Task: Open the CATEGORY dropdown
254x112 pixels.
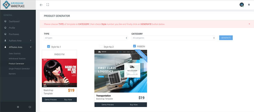Action: pyautogui.click(x=173, y=38)
